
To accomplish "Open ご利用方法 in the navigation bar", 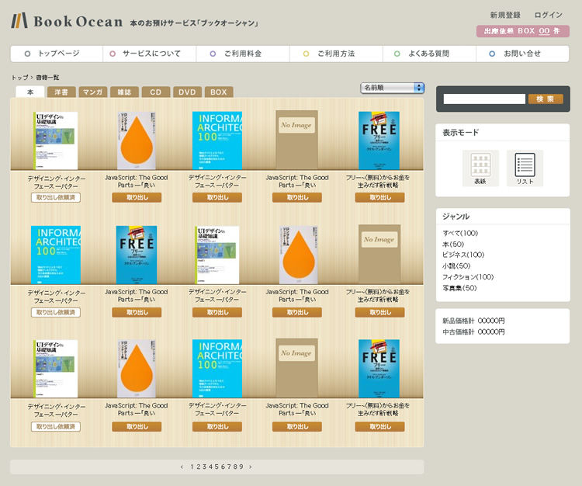I will click(336, 54).
